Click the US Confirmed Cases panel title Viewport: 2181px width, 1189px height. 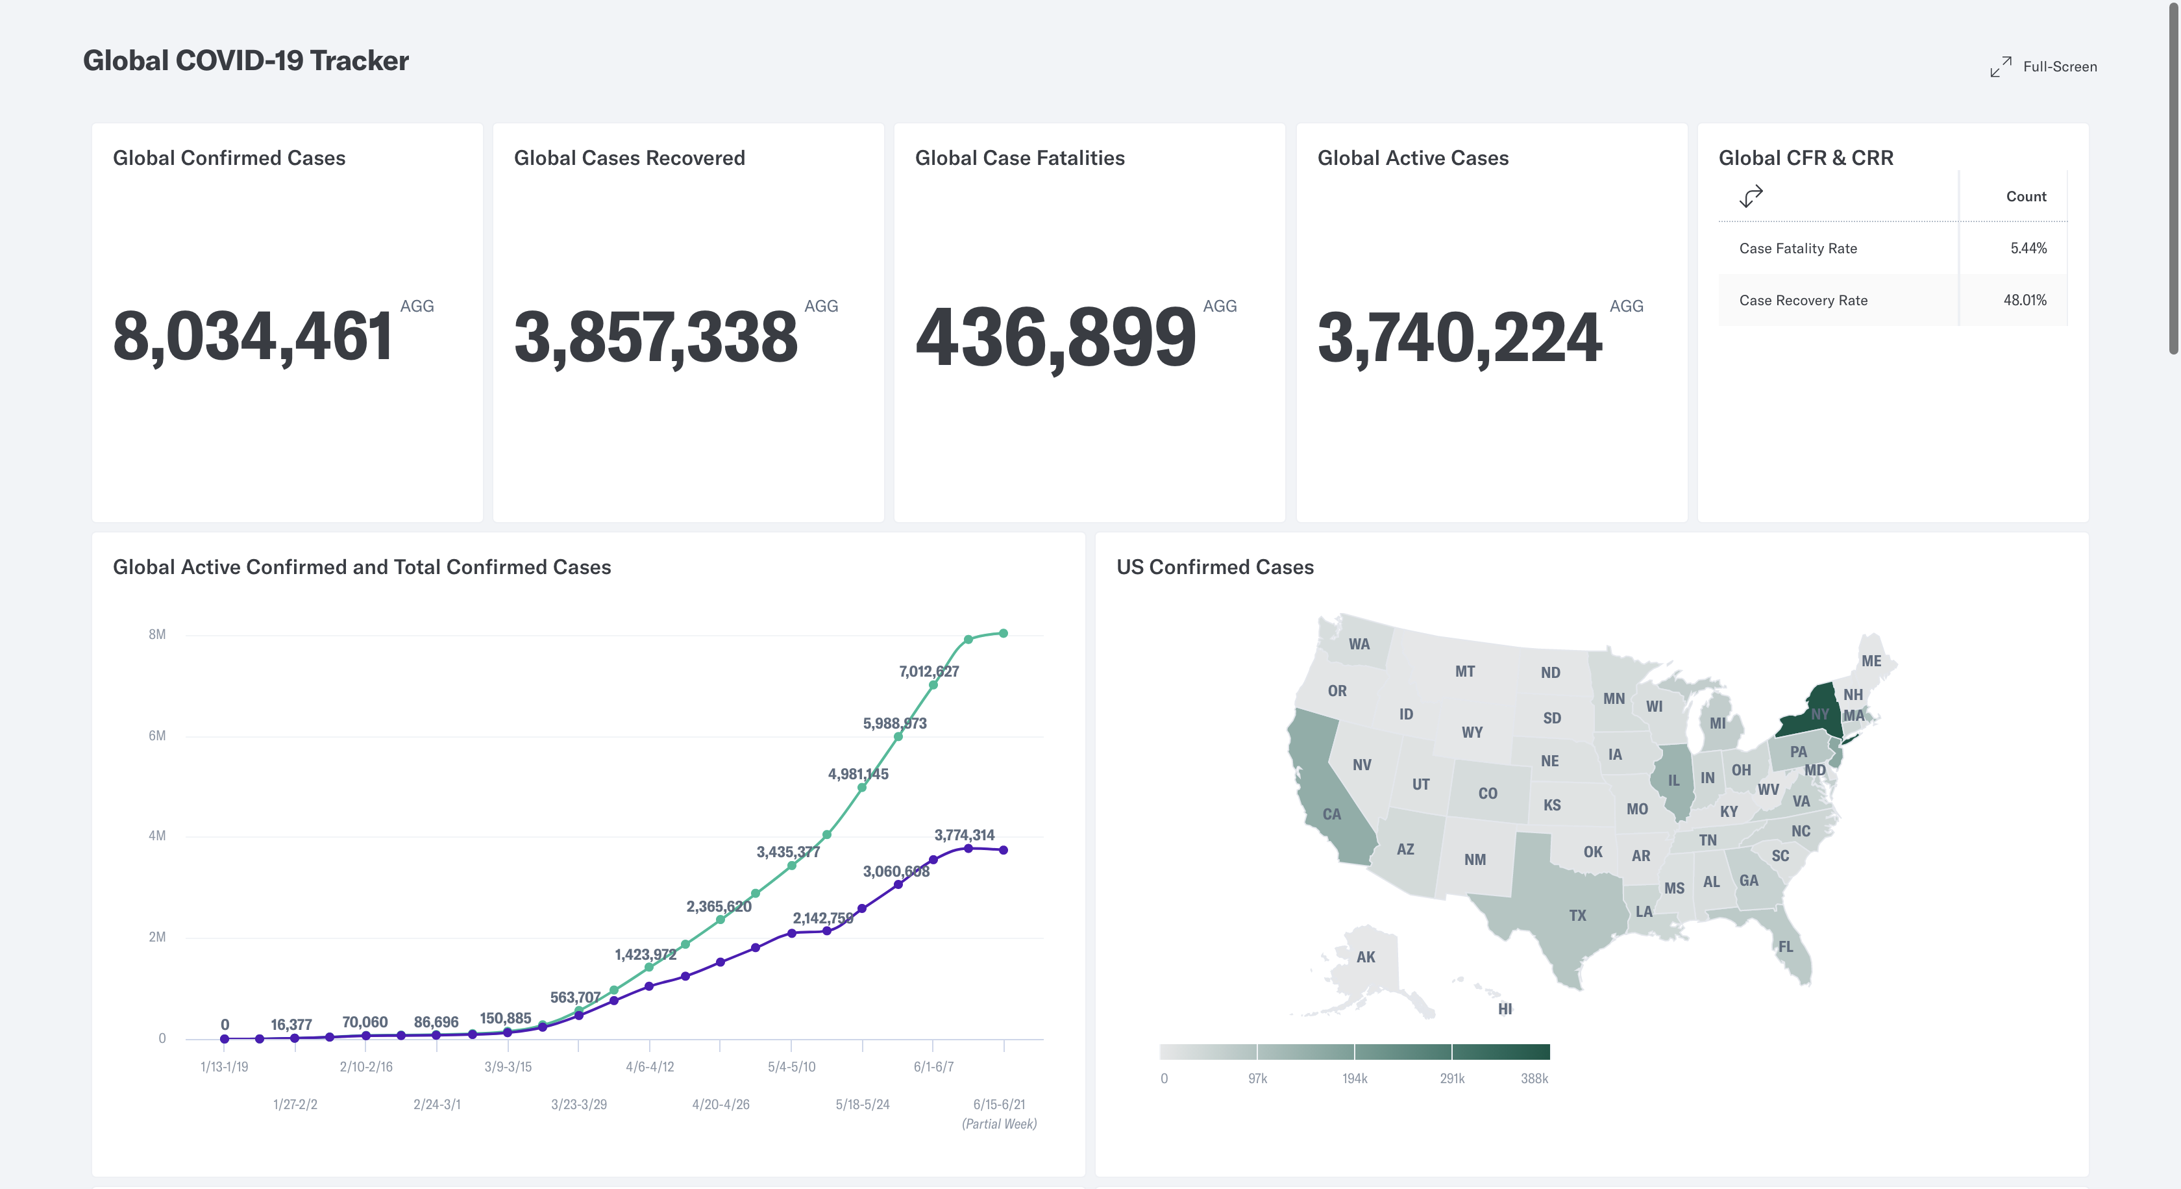coord(1215,566)
